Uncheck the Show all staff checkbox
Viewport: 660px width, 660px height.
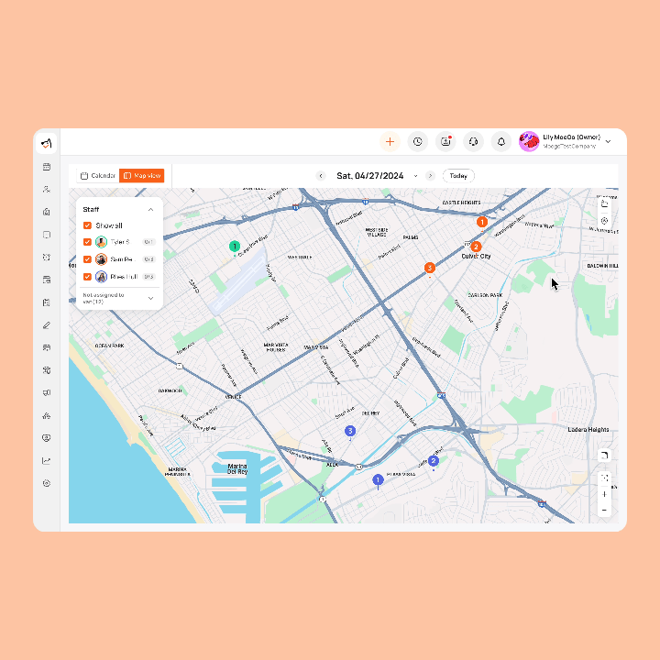87,225
